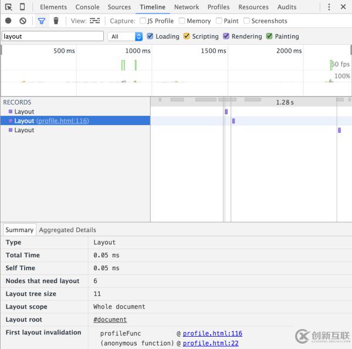Screen dimensions: 352x349
Task: Click the profileFunc stack entry
Action: pos(120,333)
